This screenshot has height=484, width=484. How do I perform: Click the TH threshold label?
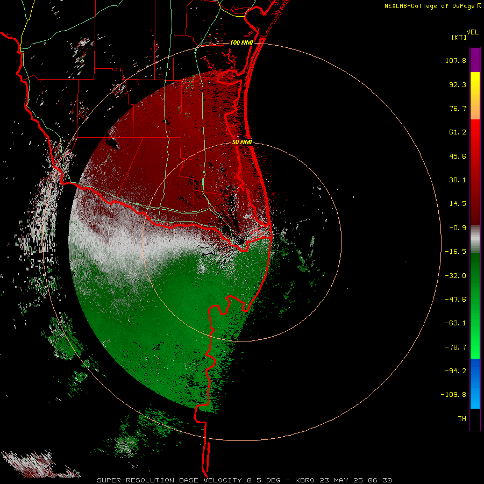[462, 418]
